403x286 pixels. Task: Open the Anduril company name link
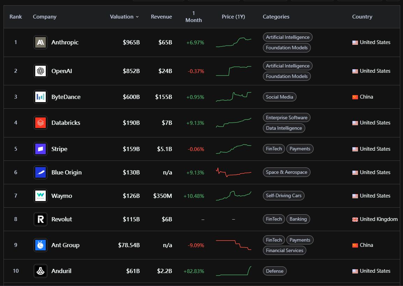click(61, 271)
